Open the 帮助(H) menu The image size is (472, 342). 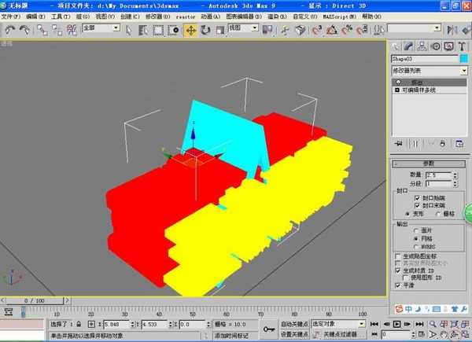pyautogui.click(x=371, y=17)
